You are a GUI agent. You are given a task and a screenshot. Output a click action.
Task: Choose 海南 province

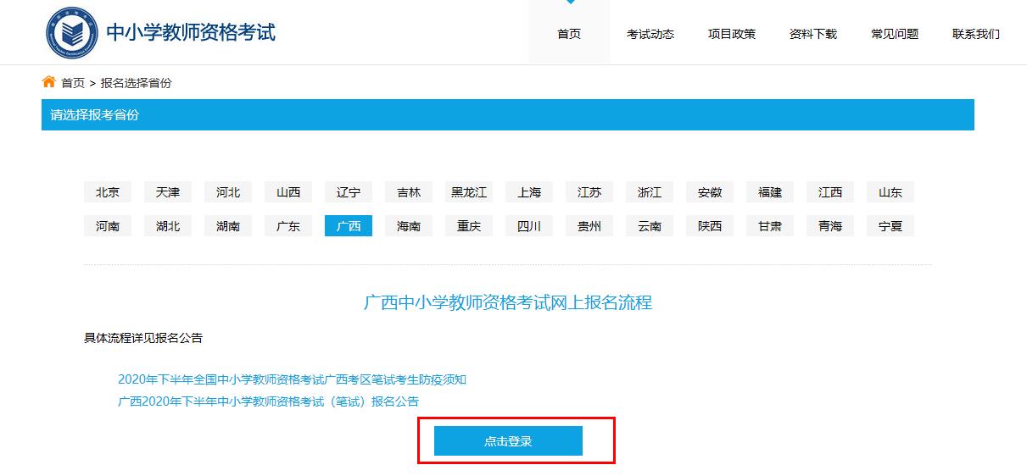pos(409,226)
